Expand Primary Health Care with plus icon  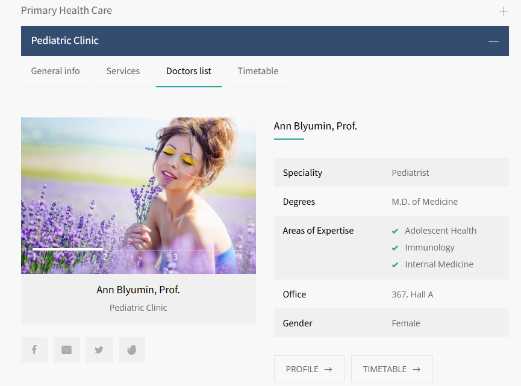pyautogui.click(x=504, y=11)
